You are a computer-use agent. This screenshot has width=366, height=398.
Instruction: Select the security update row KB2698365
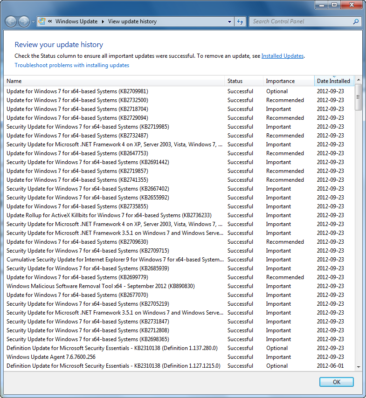[x=179, y=339]
